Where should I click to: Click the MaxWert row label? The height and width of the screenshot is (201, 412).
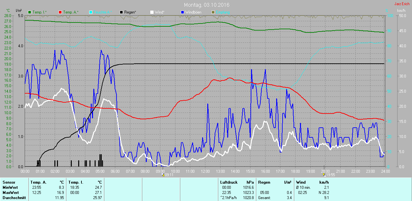pyautogui.click(x=10, y=193)
